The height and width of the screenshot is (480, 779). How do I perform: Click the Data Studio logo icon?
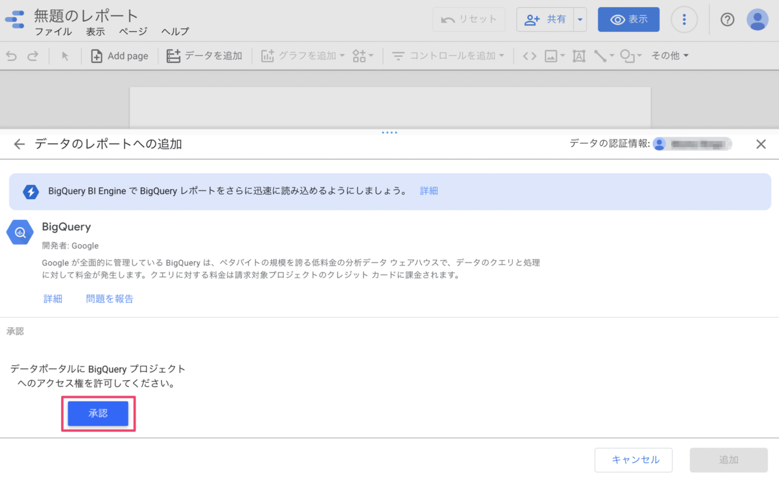coord(14,19)
